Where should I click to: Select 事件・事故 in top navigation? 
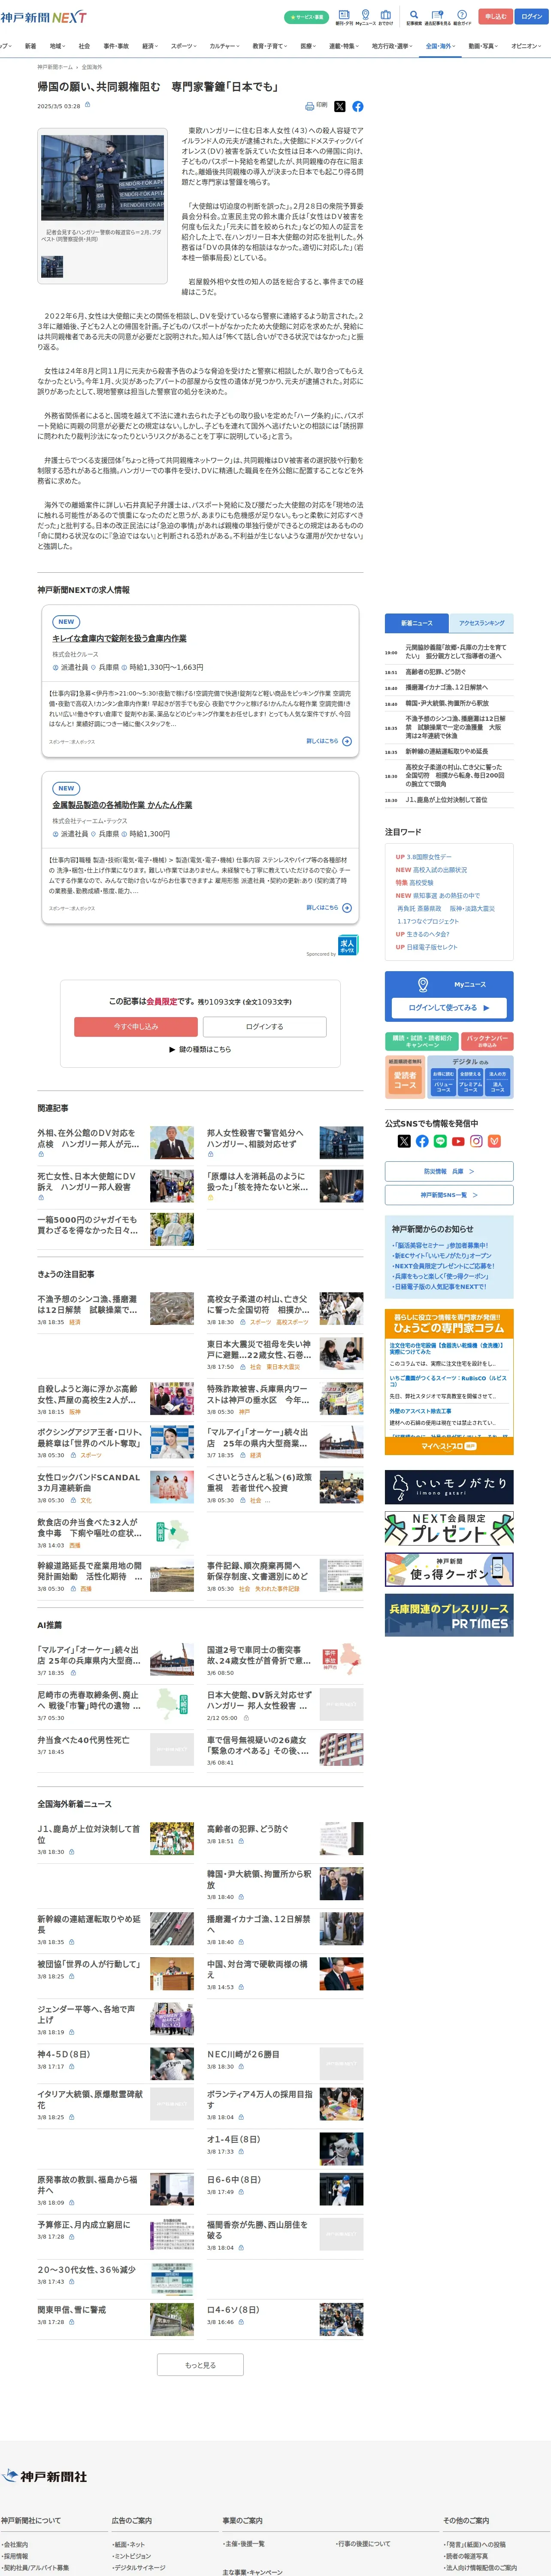pos(116,46)
